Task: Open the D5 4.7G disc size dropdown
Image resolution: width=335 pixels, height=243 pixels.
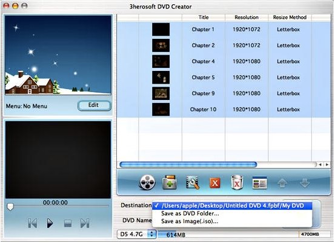Action: [x=137, y=235]
